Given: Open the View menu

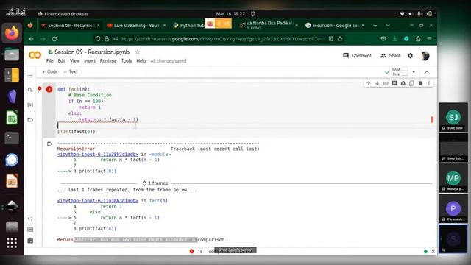Looking at the screenshot, I should [74, 60].
